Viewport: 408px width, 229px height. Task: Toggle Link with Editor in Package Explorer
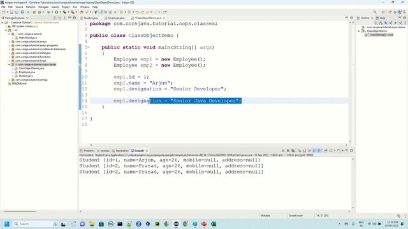tap(59, 18)
